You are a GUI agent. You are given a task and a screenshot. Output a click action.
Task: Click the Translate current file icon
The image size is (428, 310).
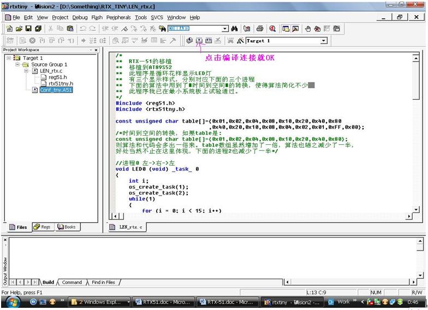(189, 41)
